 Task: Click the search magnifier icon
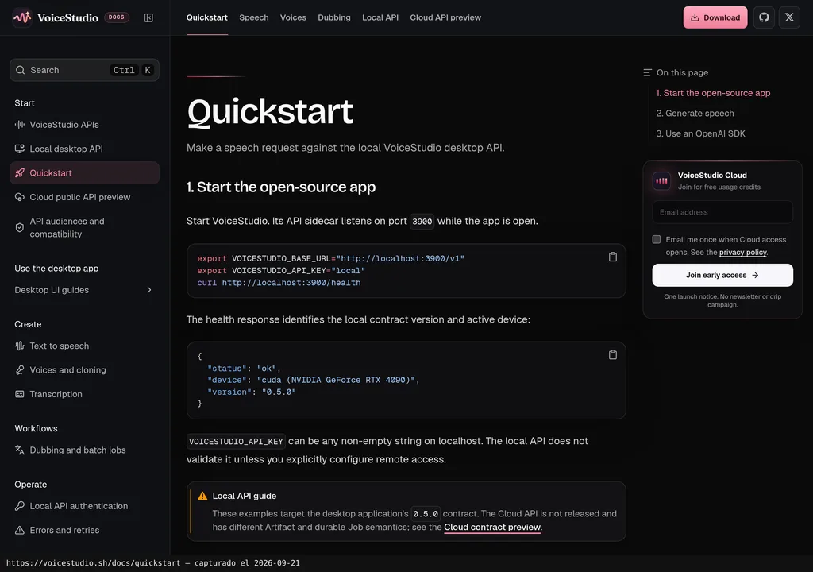click(x=20, y=70)
